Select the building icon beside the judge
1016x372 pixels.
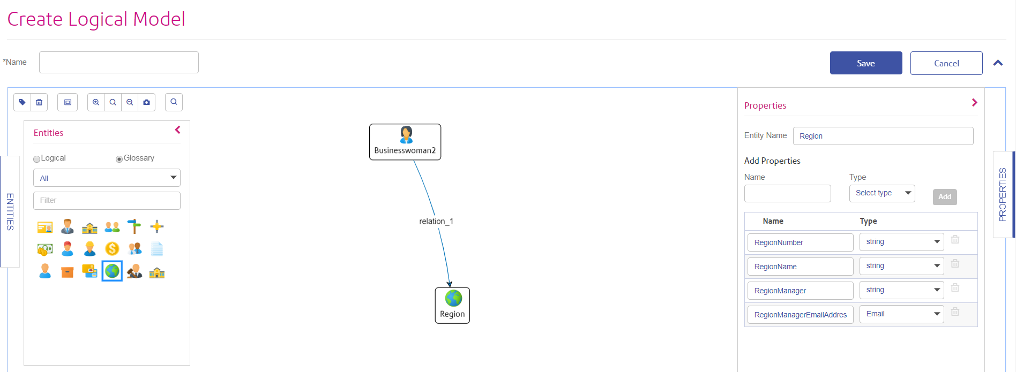157,272
